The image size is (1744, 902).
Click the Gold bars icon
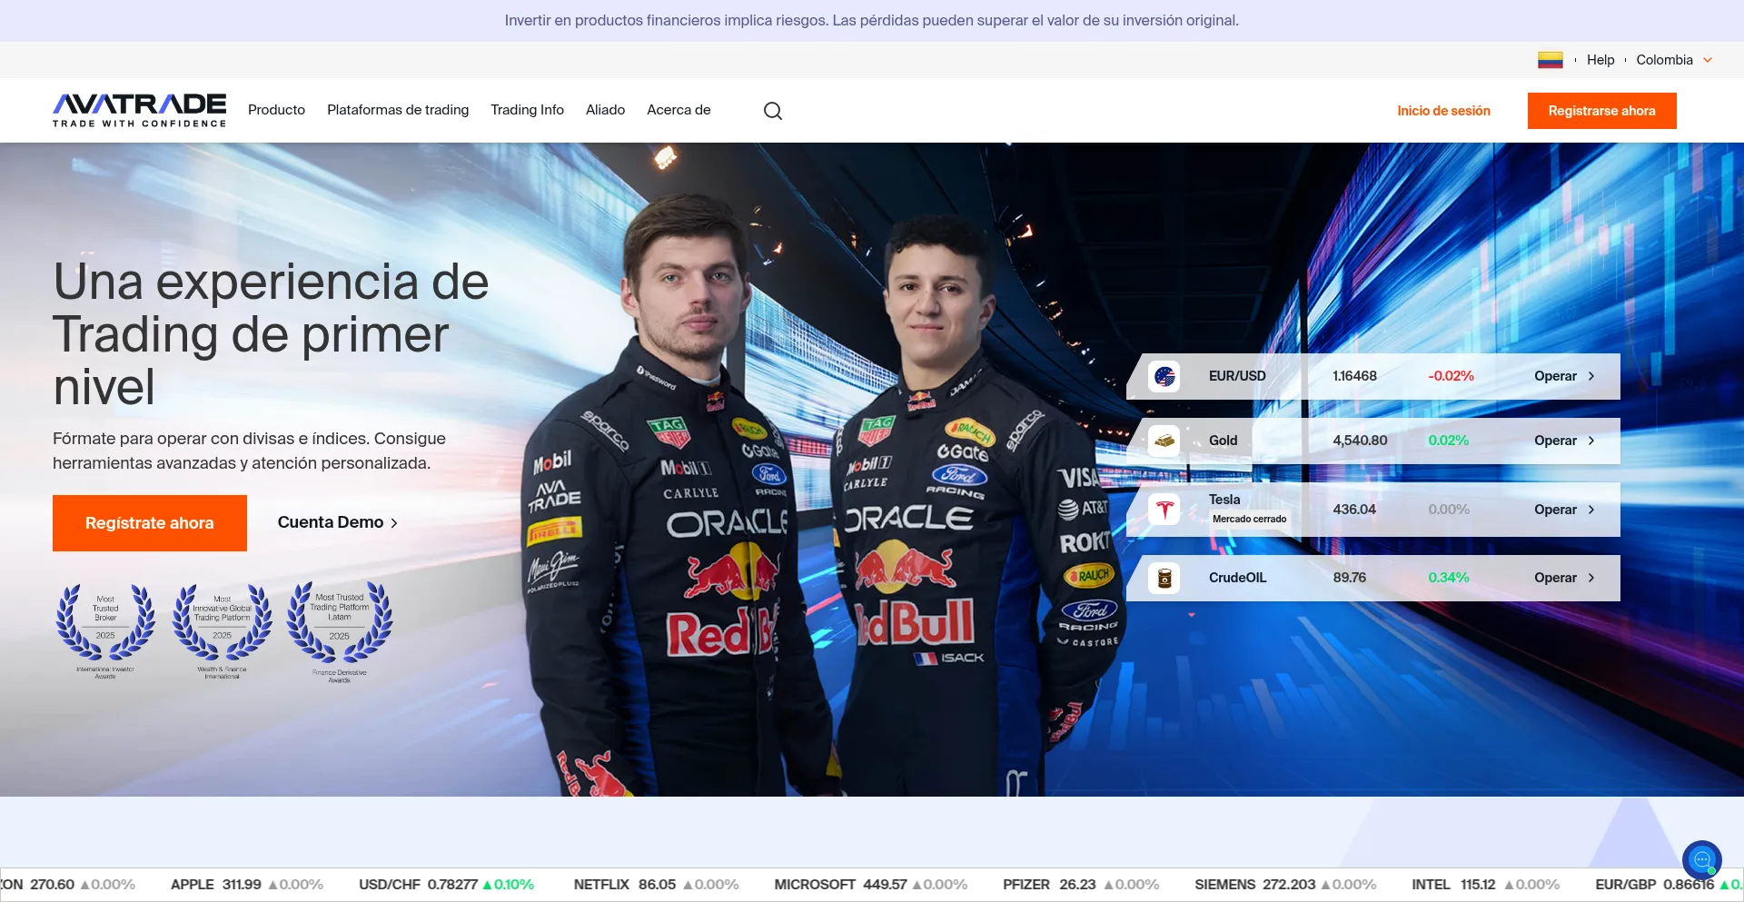pos(1164,441)
